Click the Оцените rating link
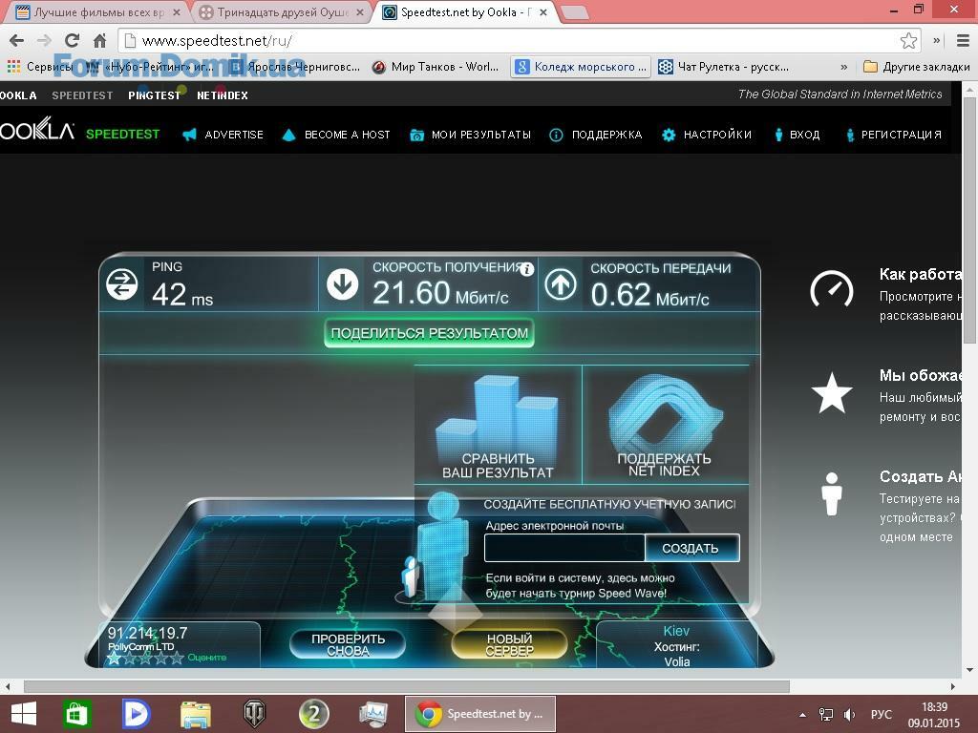 (x=207, y=658)
